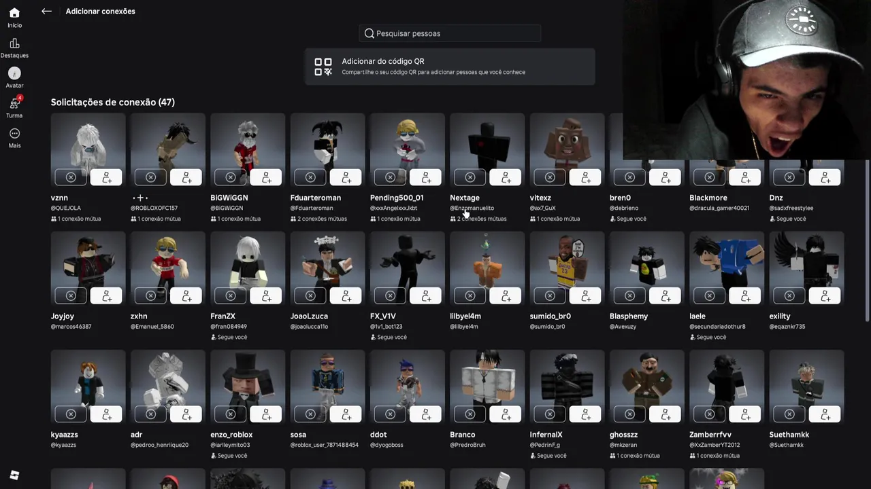The height and width of the screenshot is (489, 871).
Task: Accept request from Zamberrfvv
Action: 745,414
